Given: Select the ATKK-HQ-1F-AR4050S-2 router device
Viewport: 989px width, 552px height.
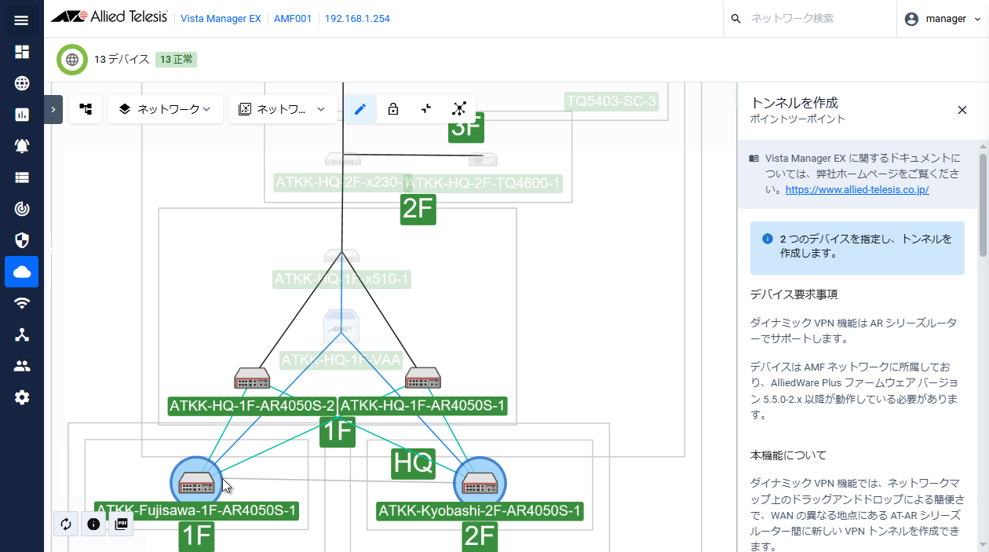Looking at the screenshot, I should pos(252,378).
